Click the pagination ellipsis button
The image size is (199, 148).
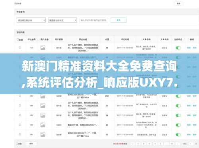tap(166, 144)
